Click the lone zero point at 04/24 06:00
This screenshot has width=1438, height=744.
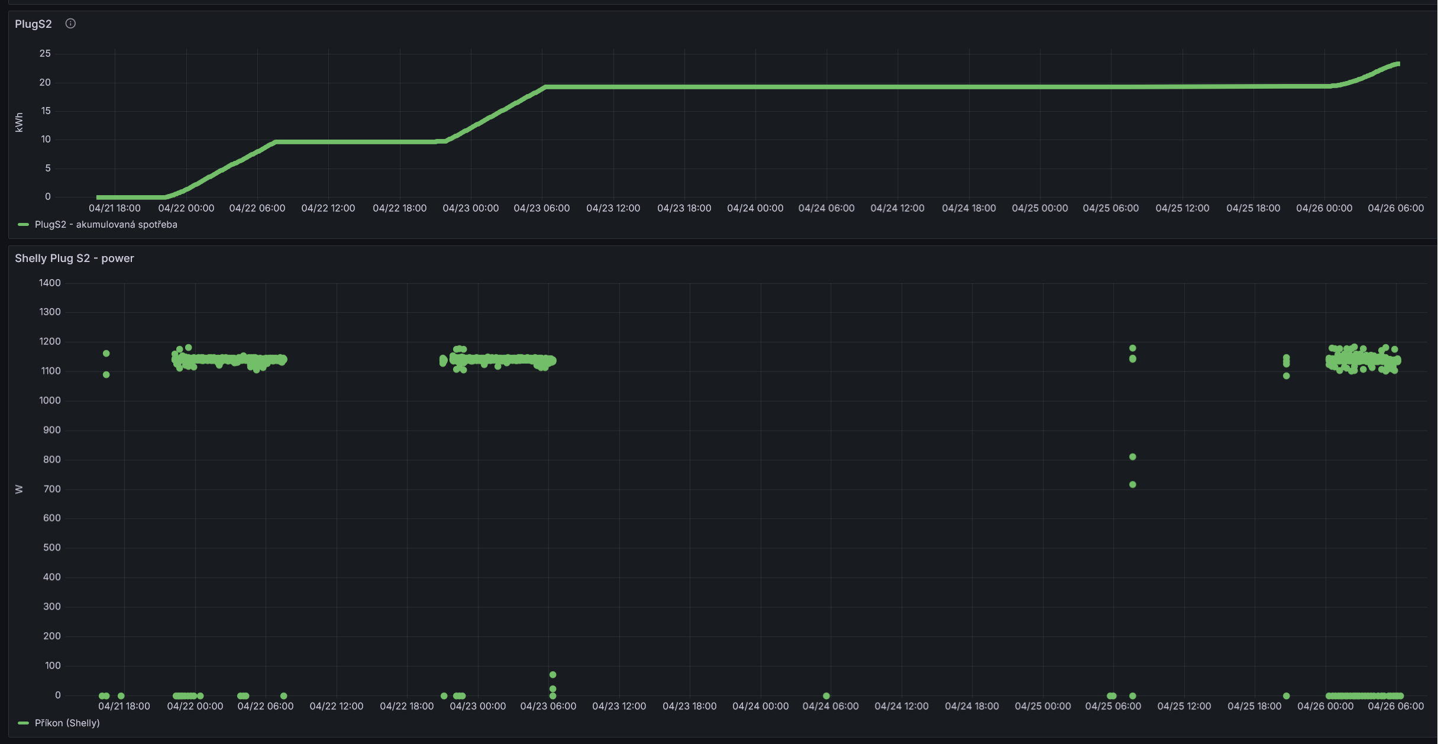tap(826, 696)
